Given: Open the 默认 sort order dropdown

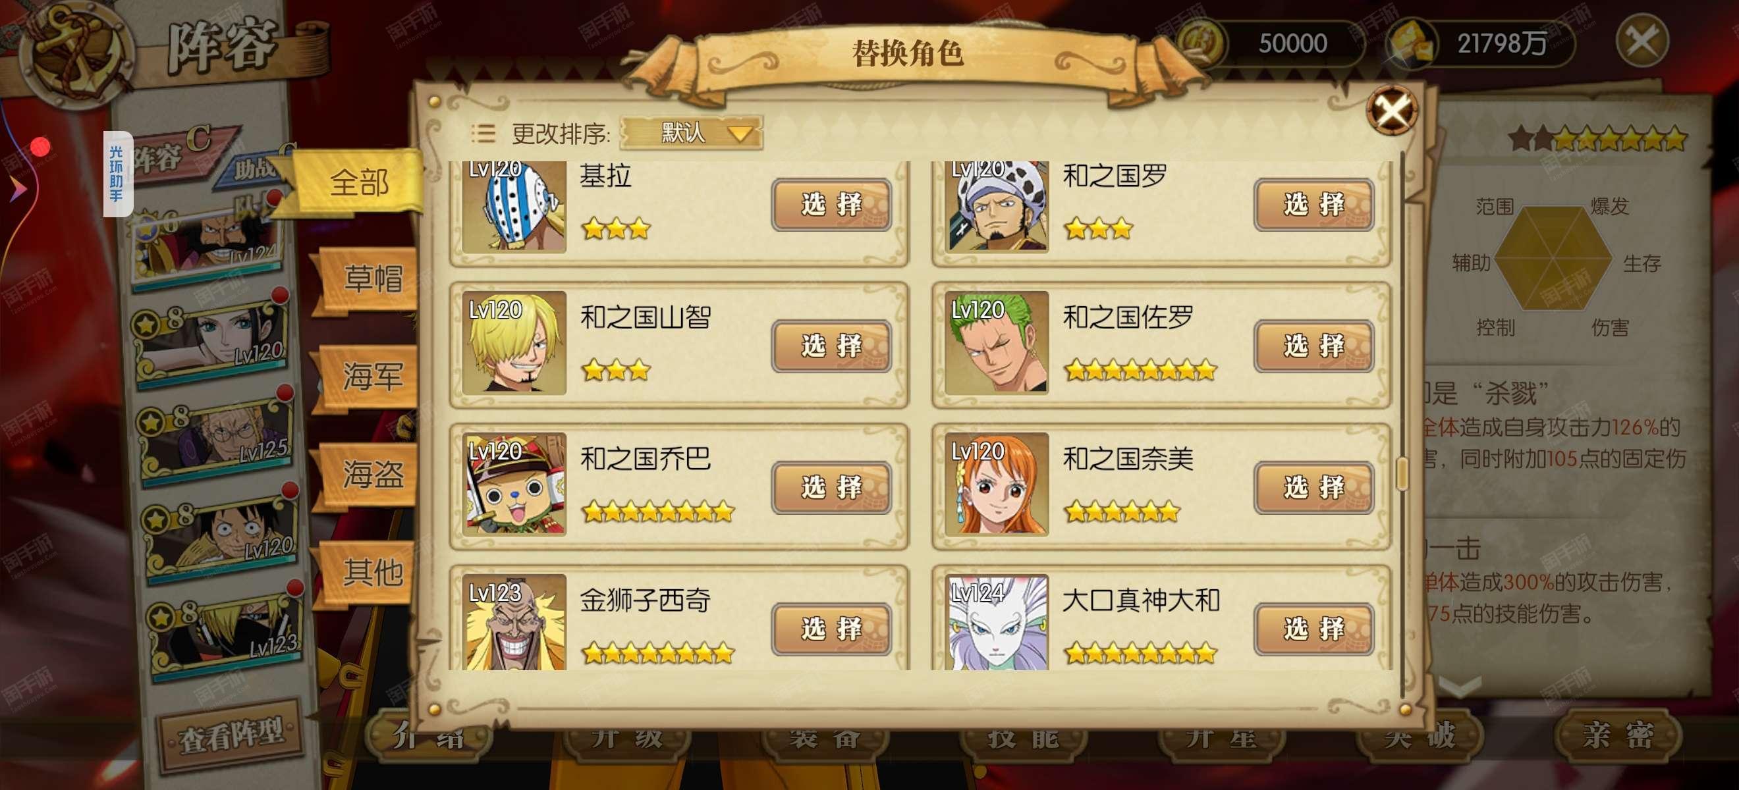Looking at the screenshot, I should click(x=691, y=132).
